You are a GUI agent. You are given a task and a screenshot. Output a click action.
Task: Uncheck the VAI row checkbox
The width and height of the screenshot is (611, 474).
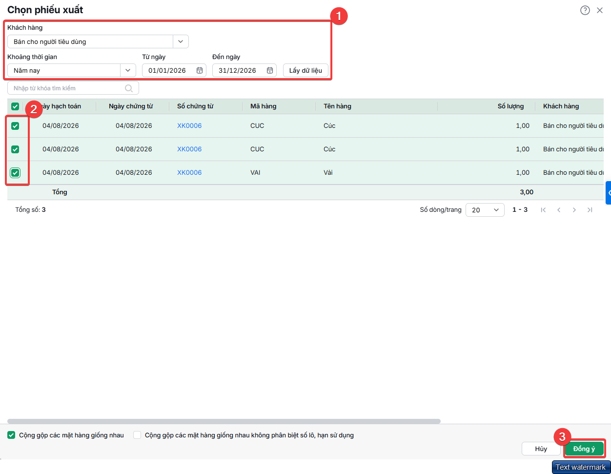[x=15, y=173]
